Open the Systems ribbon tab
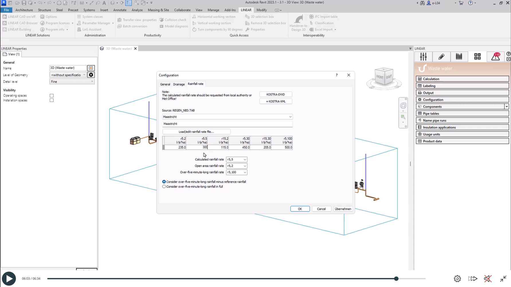511x287 pixels. coord(89,10)
